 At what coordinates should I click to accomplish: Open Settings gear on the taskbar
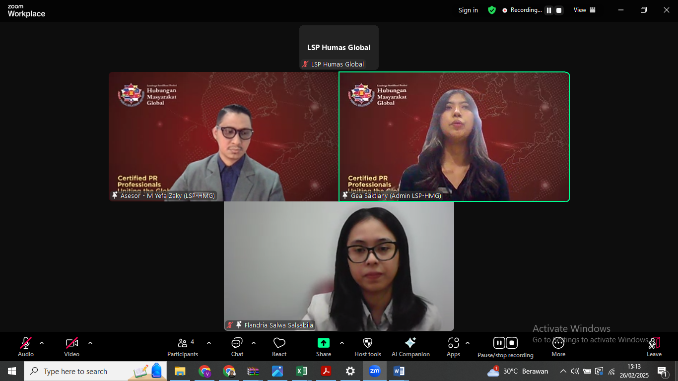coord(350,371)
